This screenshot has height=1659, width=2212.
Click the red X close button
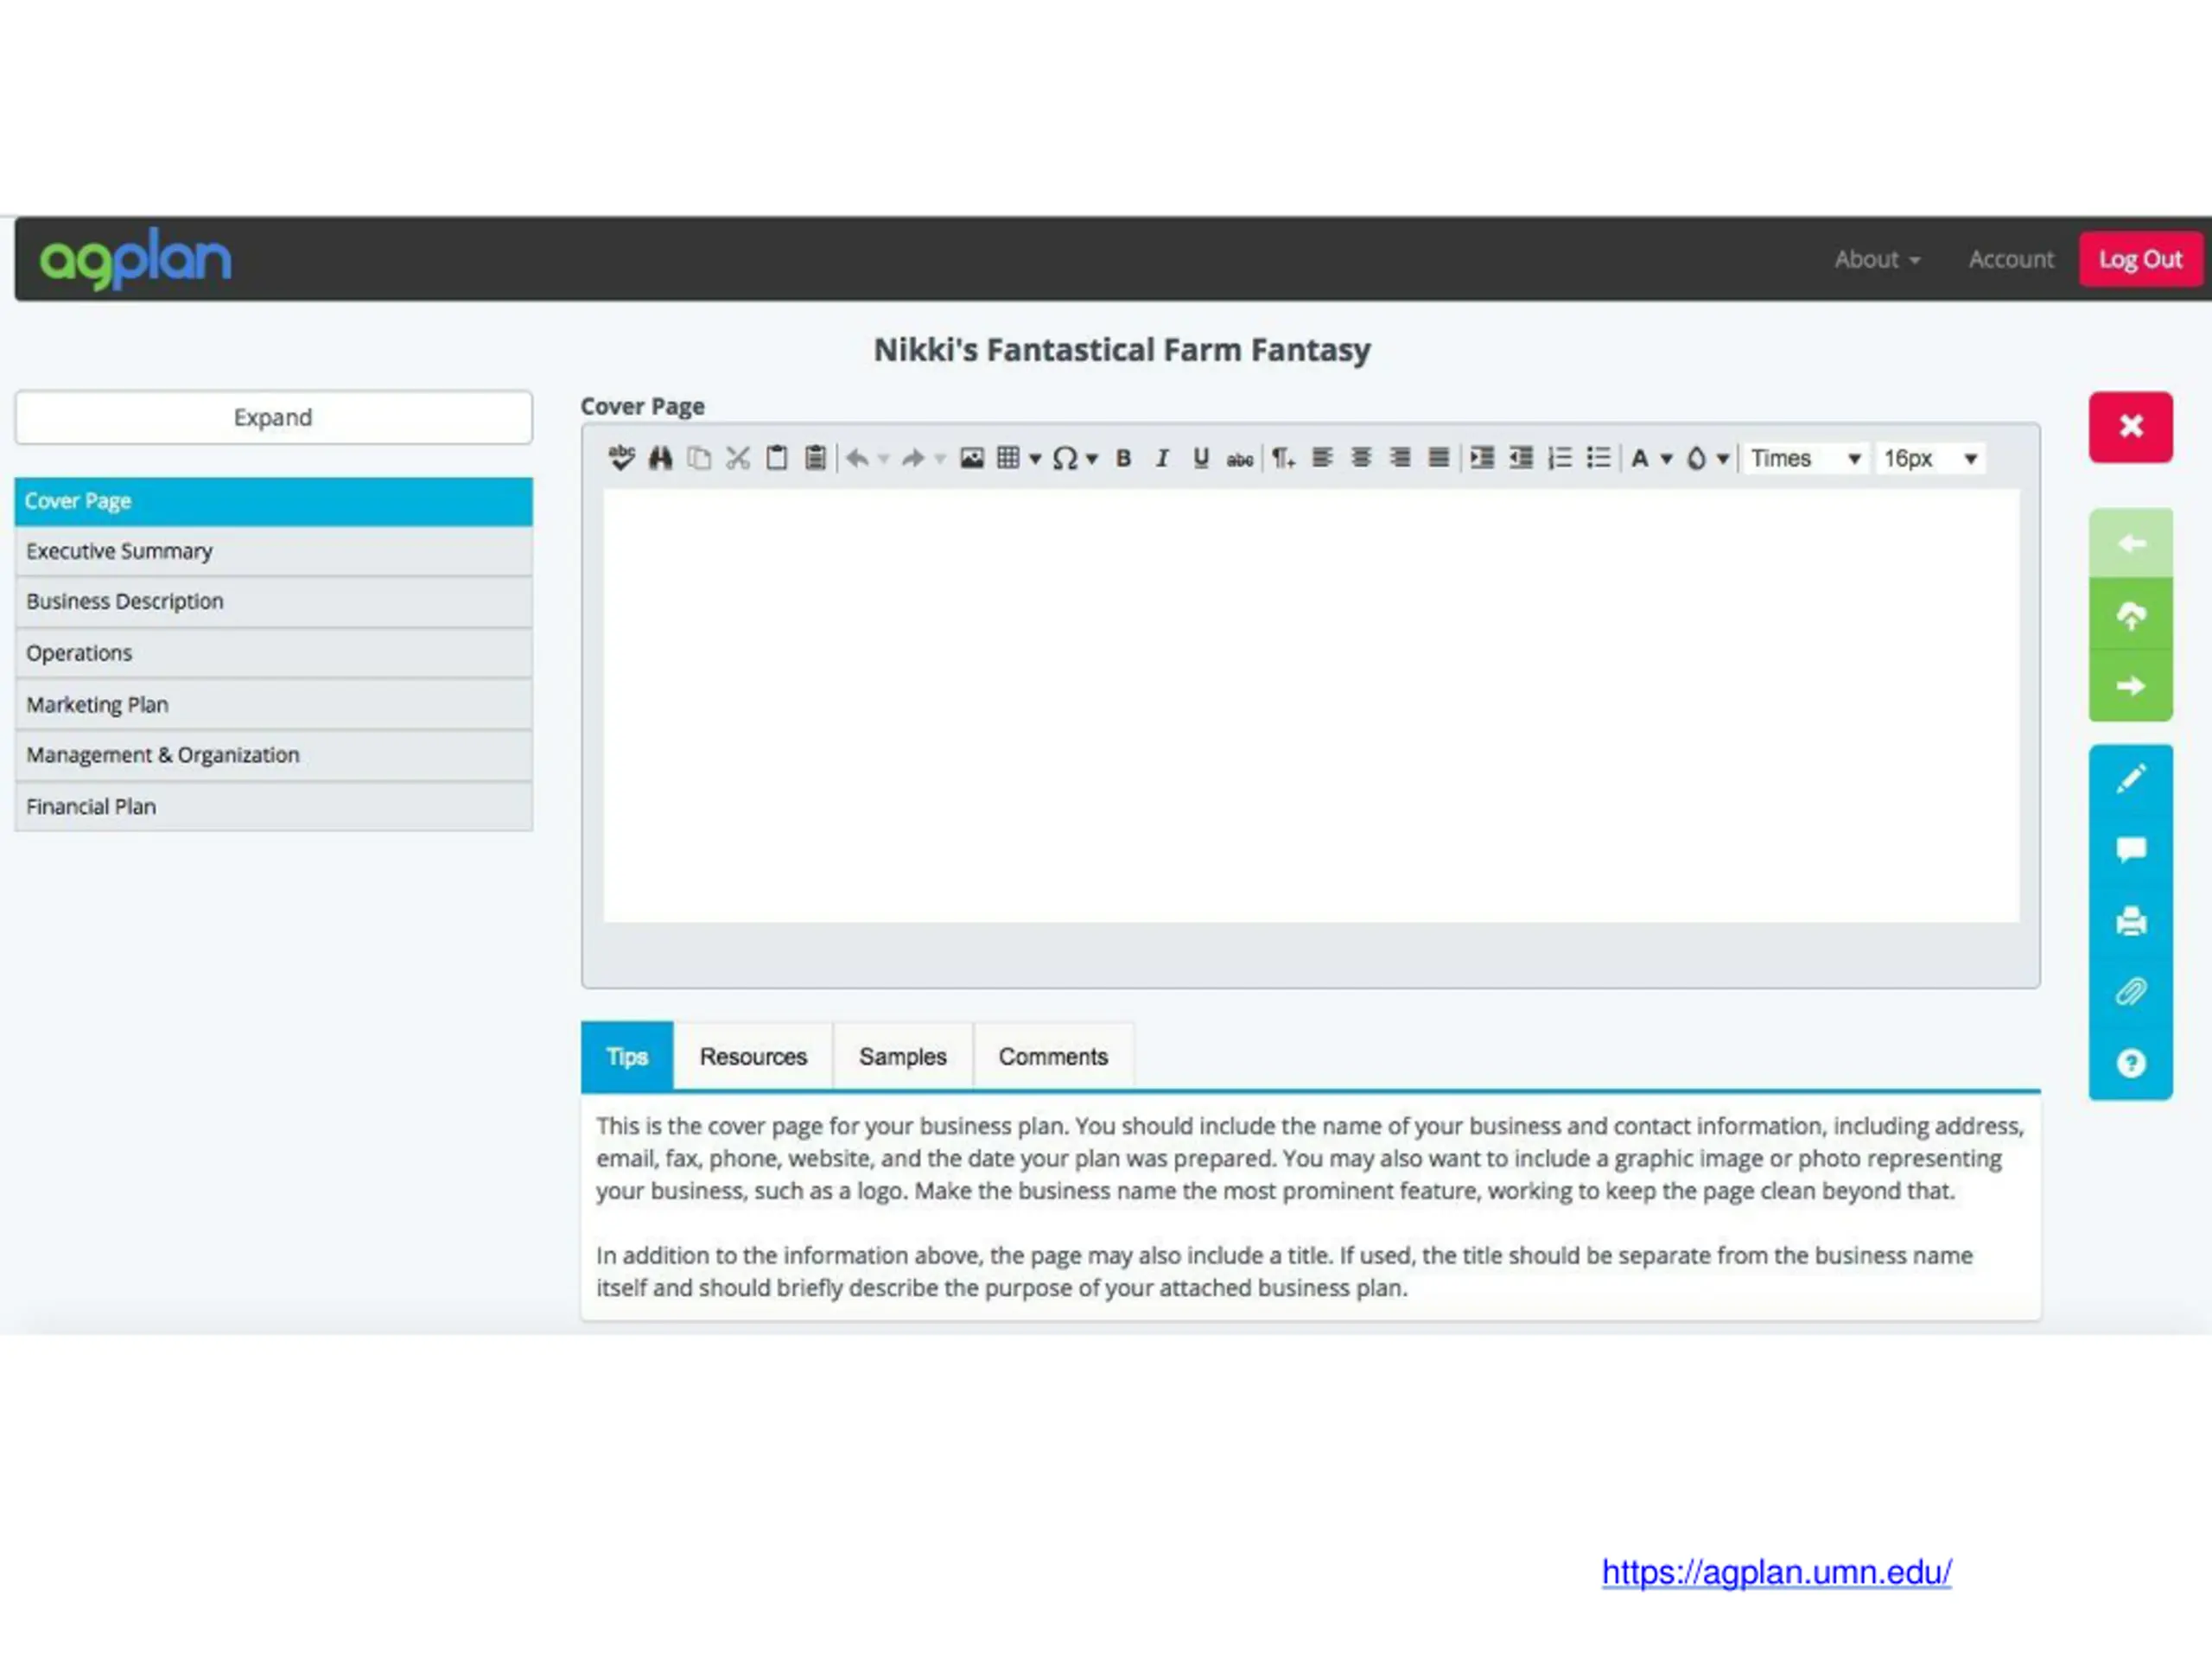[2130, 426]
